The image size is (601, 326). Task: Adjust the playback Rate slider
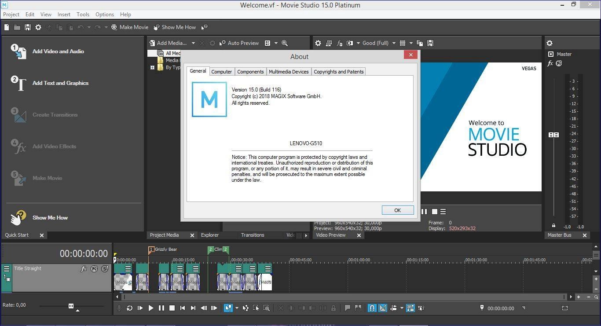pyautogui.click(x=71, y=306)
